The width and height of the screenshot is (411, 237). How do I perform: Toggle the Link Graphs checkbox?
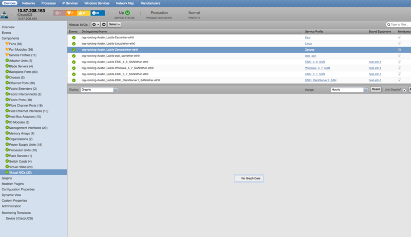[x=405, y=90]
